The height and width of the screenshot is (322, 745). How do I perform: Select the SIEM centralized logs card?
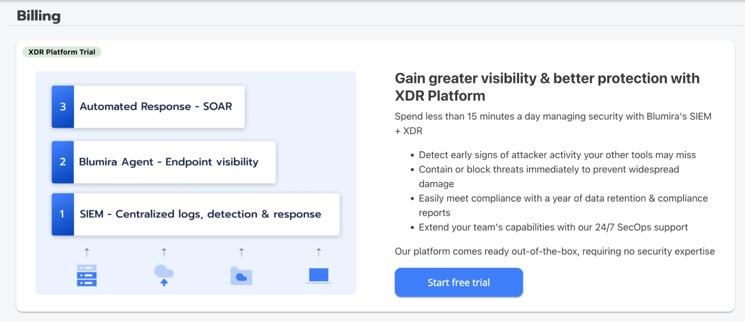(196, 214)
